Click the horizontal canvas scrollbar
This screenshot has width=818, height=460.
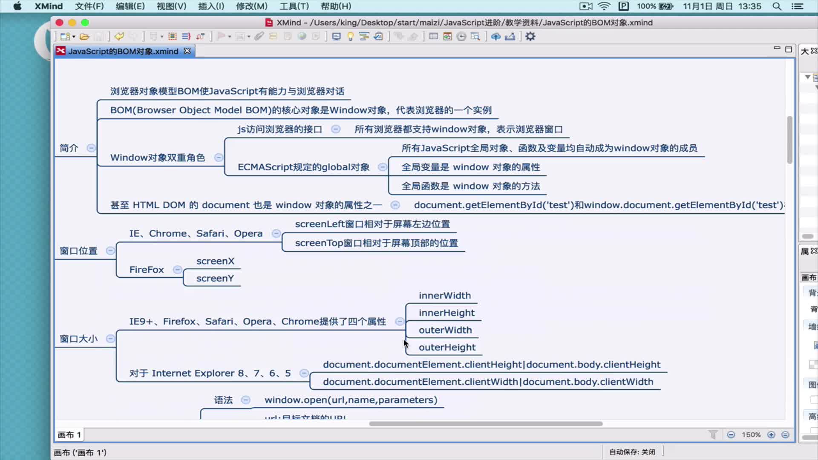click(x=486, y=424)
